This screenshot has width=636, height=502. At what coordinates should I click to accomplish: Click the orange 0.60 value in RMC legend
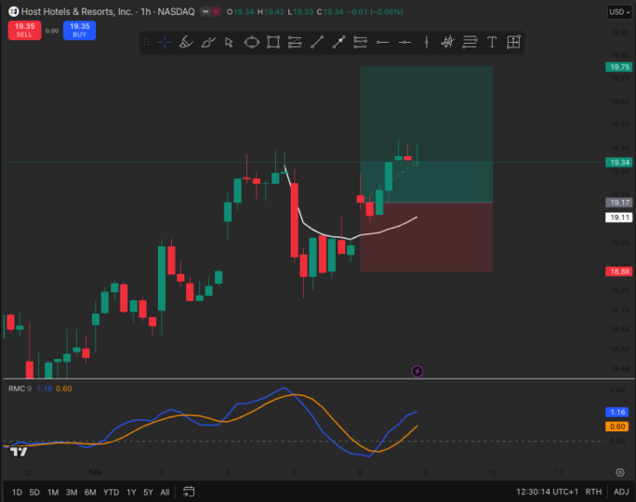coord(63,389)
